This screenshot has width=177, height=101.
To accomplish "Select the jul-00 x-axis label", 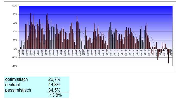I will coord(31,53).
